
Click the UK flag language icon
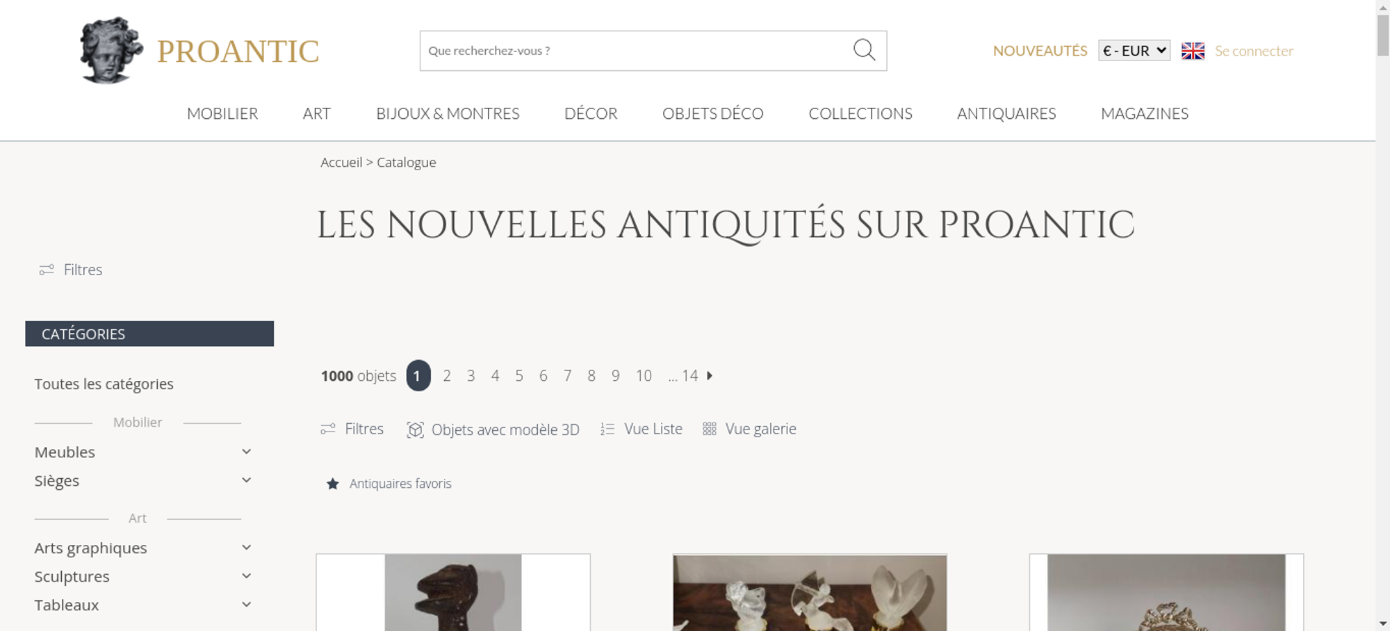(1193, 51)
